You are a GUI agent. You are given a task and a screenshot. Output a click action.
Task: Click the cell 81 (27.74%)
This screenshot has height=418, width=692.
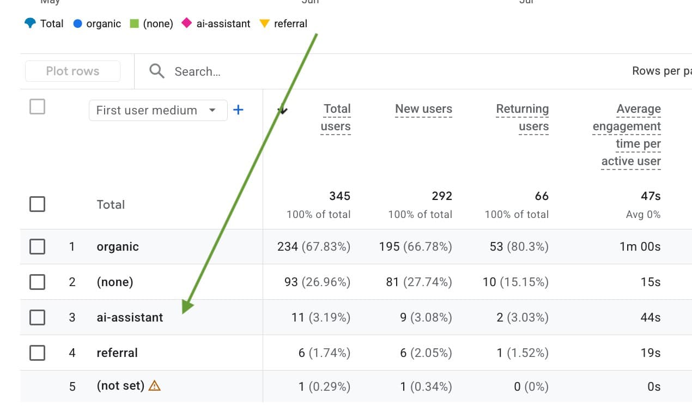click(419, 282)
